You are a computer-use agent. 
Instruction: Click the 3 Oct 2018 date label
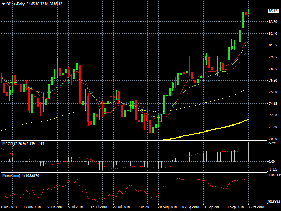(256, 207)
